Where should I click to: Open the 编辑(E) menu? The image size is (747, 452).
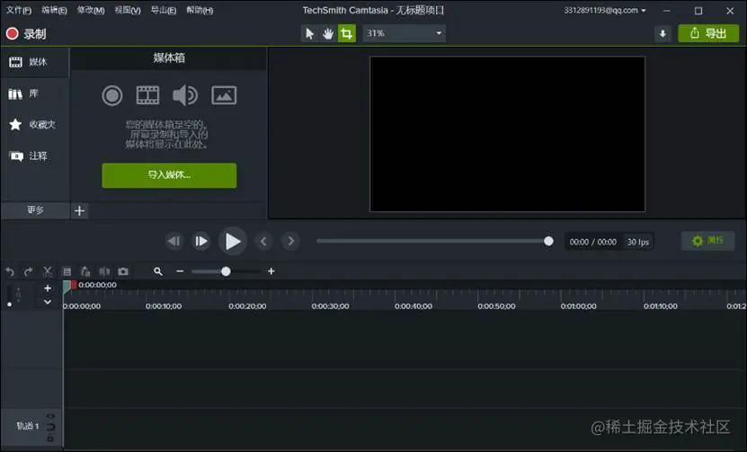(x=54, y=10)
